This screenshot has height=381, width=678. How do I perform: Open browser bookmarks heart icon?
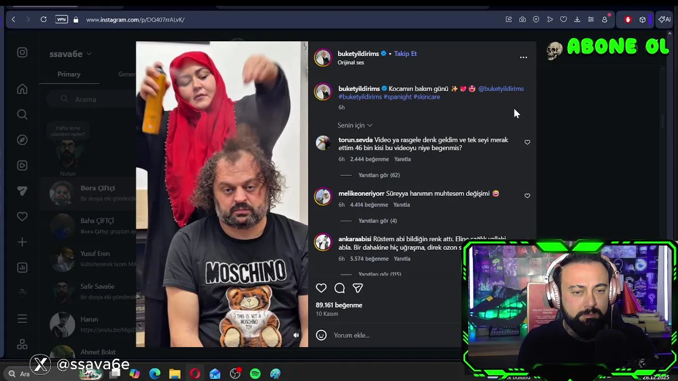pos(564,20)
